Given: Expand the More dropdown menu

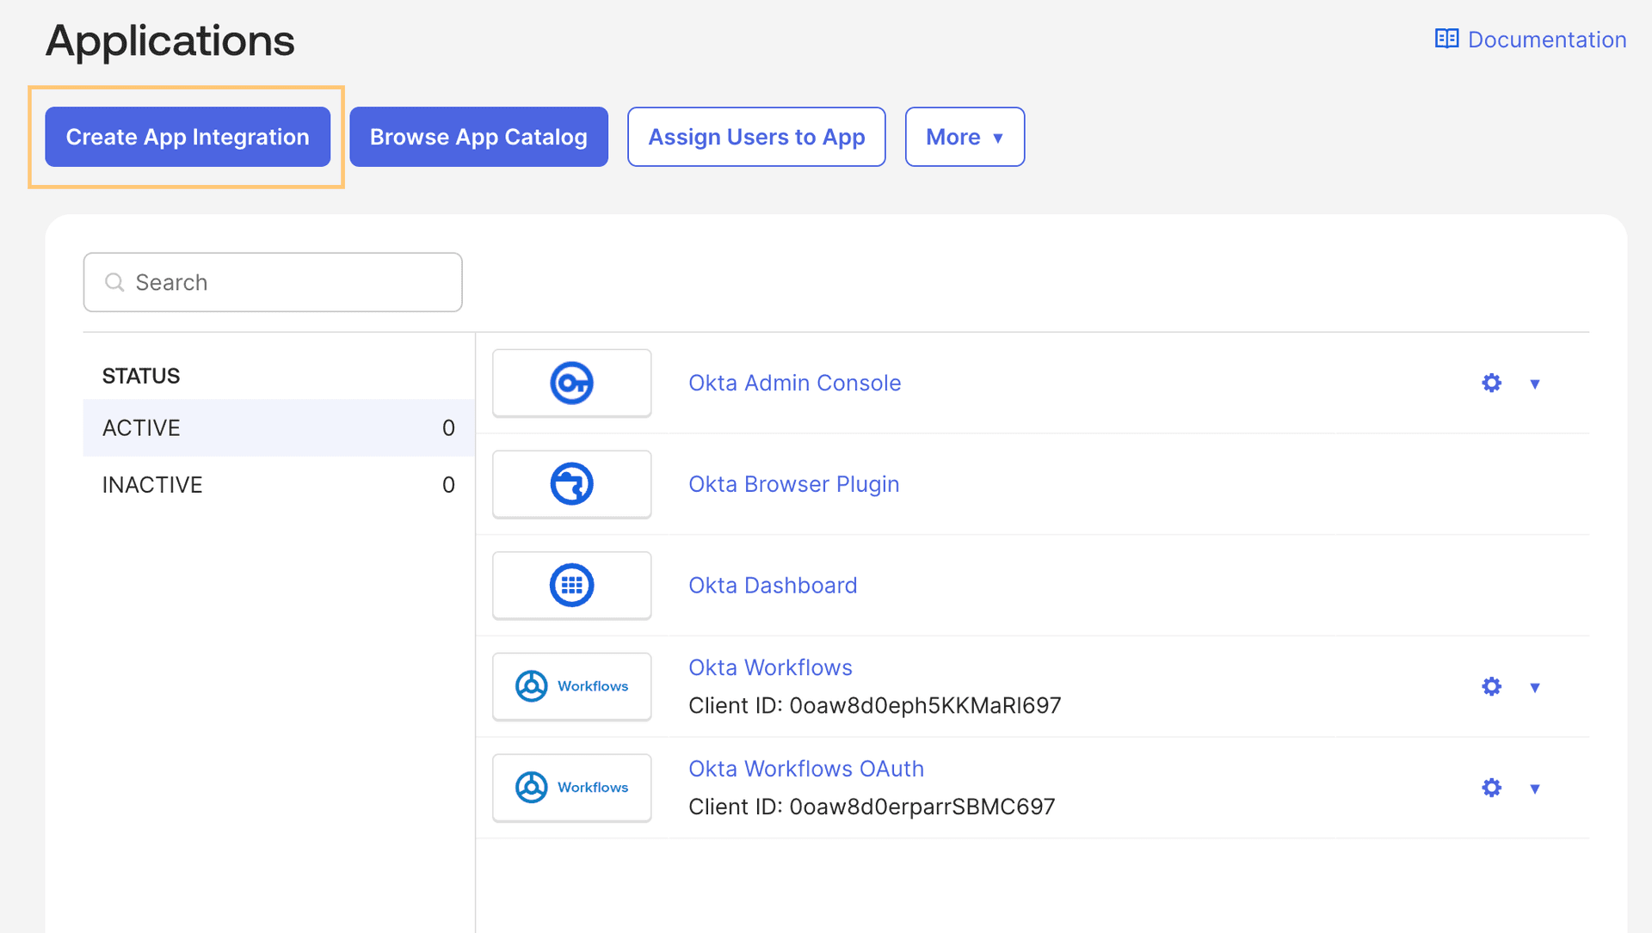Looking at the screenshot, I should tap(965, 136).
